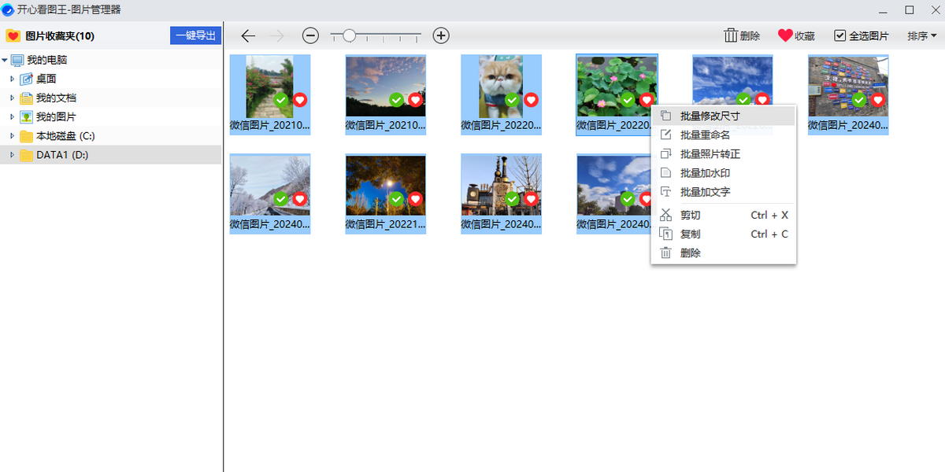Click the zoom out minus icon
Image resolution: width=945 pixels, height=472 pixels.
310,35
